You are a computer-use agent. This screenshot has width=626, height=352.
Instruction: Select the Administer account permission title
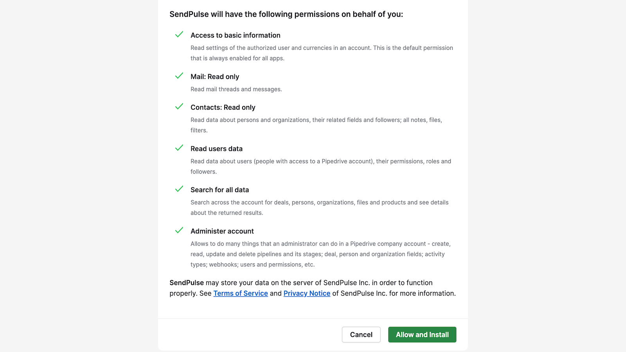click(222, 231)
